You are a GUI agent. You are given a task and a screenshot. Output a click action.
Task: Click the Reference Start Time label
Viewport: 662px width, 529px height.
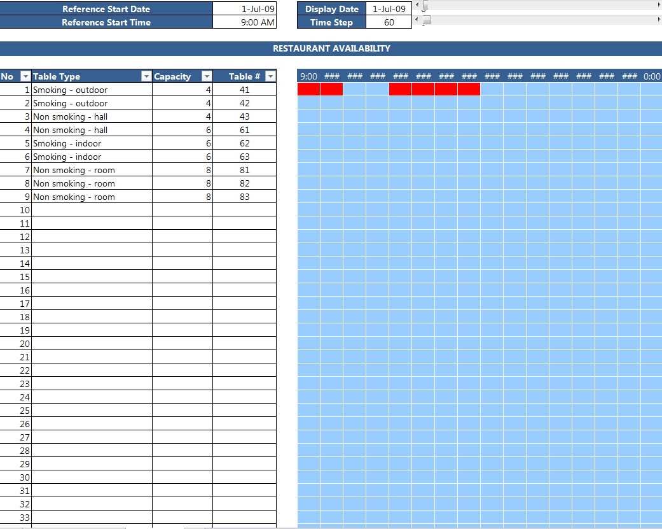point(106,22)
